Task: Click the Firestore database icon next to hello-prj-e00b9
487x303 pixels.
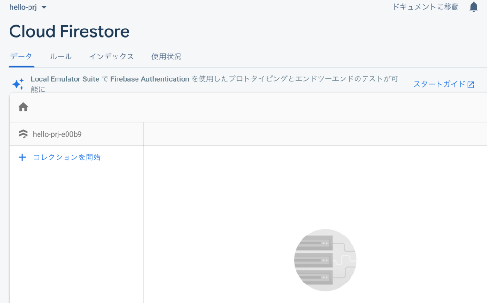Action: 23,133
